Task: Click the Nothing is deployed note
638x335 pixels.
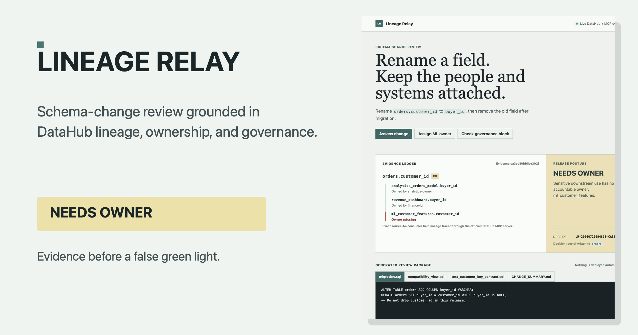Action: (x=595, y=265)
